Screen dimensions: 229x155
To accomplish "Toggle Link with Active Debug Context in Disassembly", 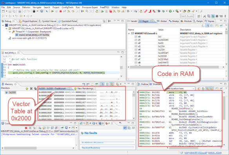I will [207, 88].
